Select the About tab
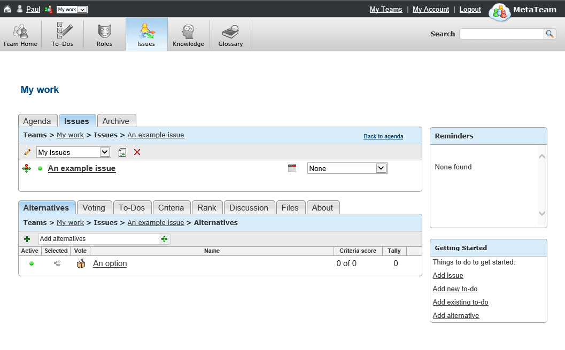 point(322,208)
